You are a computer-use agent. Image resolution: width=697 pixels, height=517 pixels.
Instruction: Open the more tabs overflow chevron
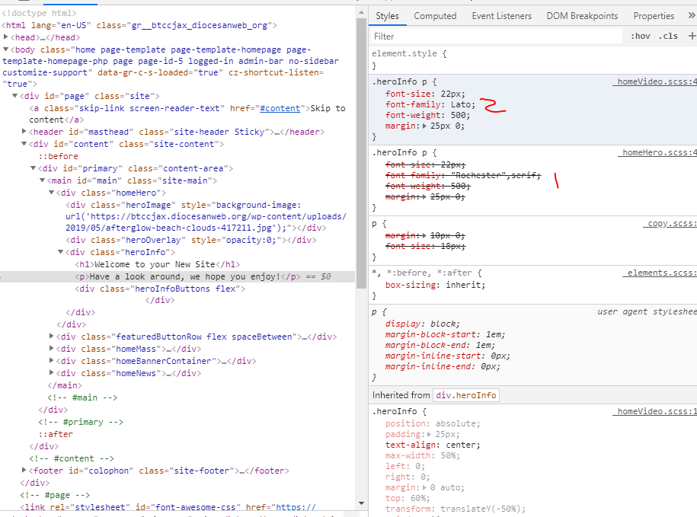click(690, 16)
